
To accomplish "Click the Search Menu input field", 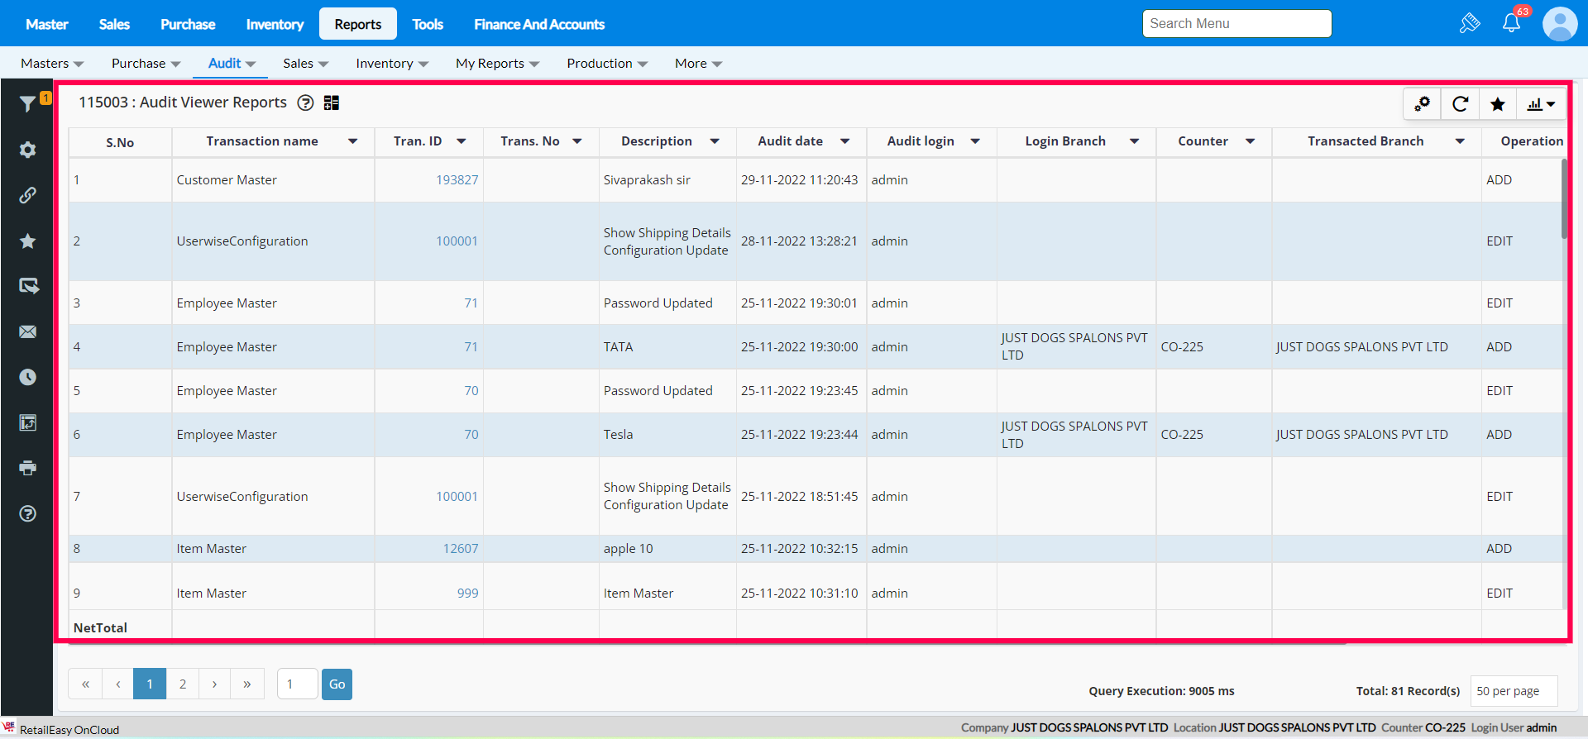I will tap(1236, 24).
